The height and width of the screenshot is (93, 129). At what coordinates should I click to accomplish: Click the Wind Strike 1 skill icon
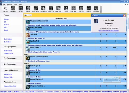point(28,49)
